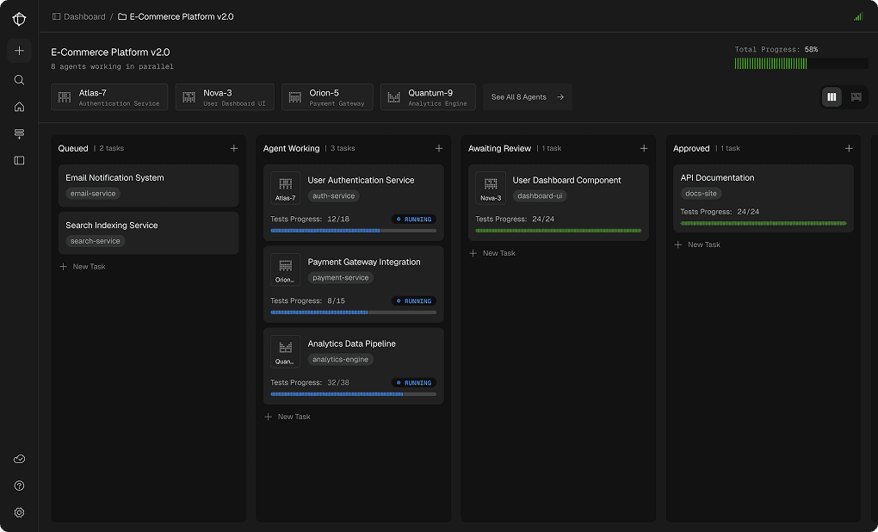Select the Atlas-7 agent tab
The height and width of the screenshot is (532, 878).
(x=109, y=97)
